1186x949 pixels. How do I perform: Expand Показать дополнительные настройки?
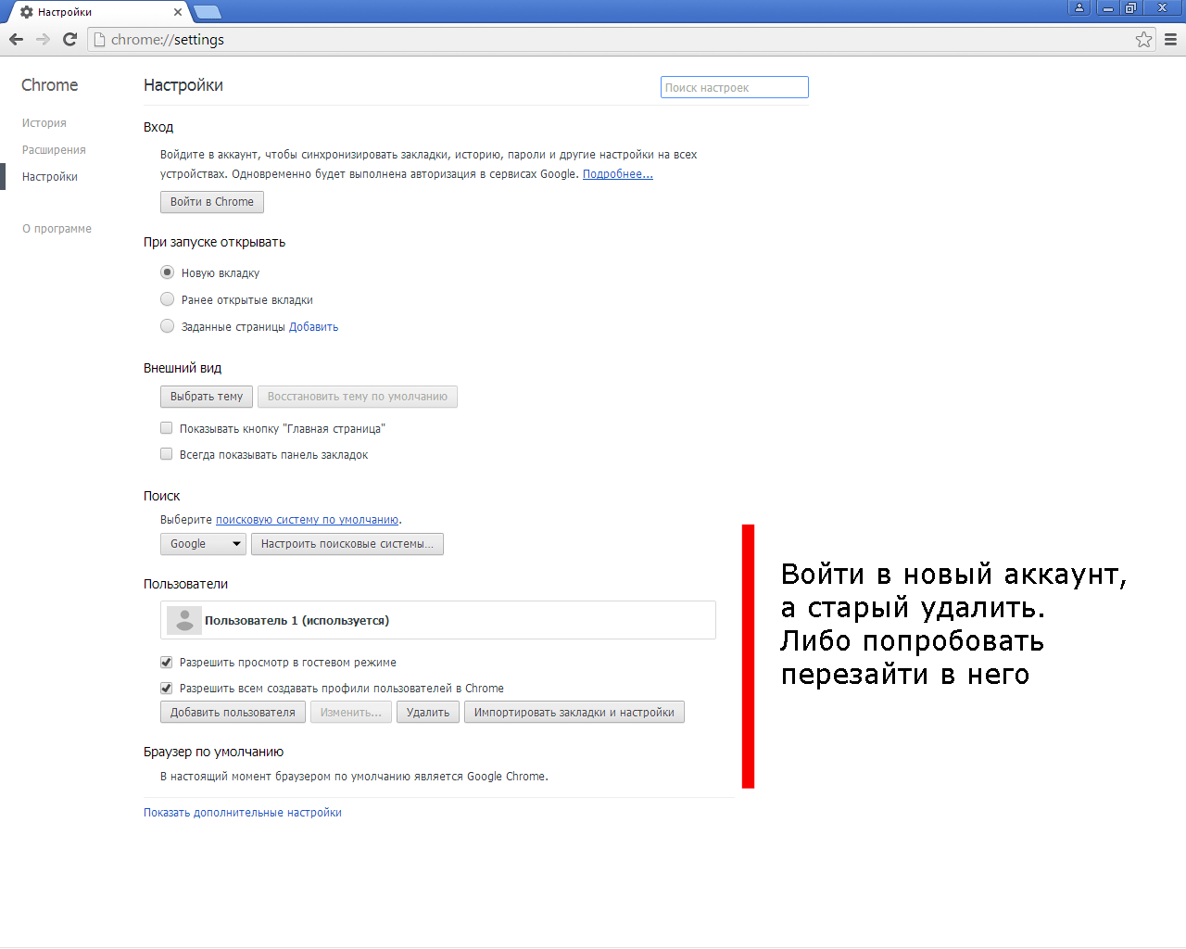tap(242, 813)
